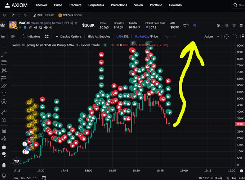Viewport: 245px width, 180px height.
Task: Click the AXIOM logo
Action: click(x=16, y=5)
